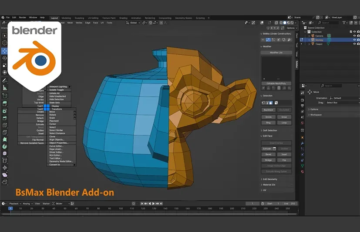Click the outliner filter funnel icon
Screen dimensions: 360x232
pyautogui.click(x=344, y=23)
